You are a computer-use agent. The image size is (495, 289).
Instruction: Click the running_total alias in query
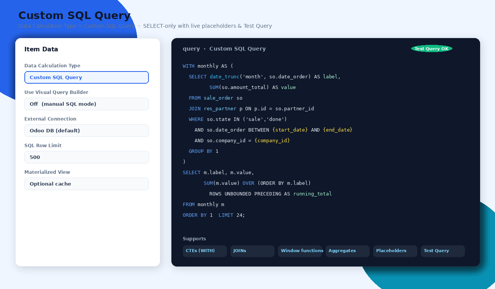click(313, 194)
